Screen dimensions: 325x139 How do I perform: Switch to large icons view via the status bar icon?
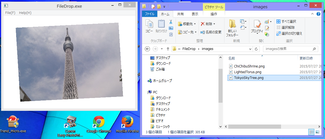point(317,132)
